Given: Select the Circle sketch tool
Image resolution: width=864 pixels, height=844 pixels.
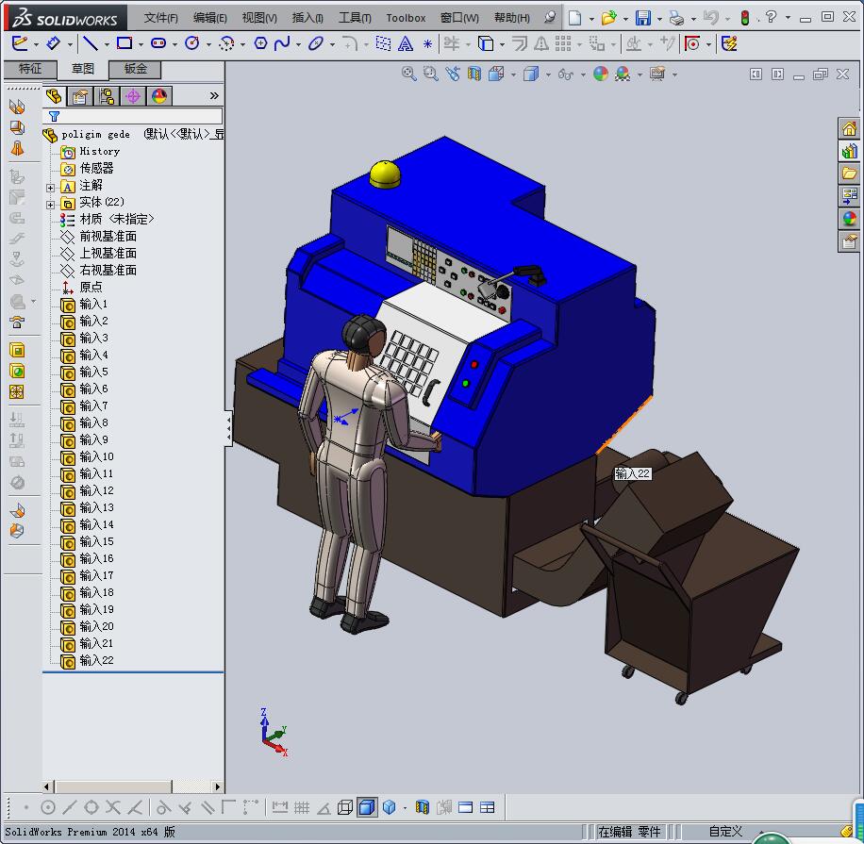Looking at the screenshot, I should click(x=191, y=43).
